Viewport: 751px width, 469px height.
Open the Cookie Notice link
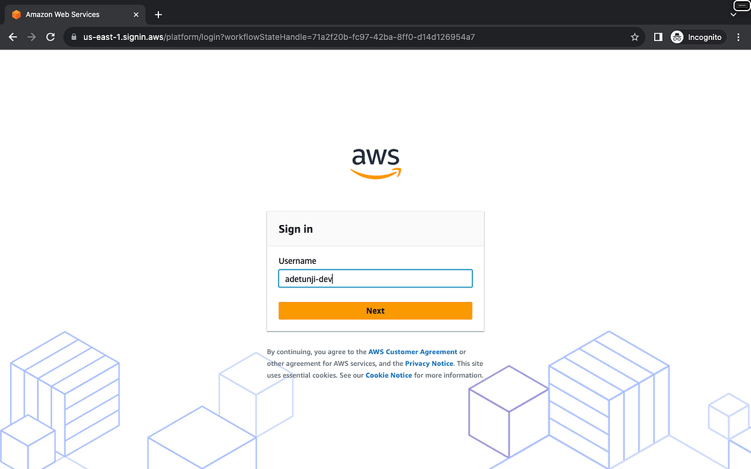pyautogui.click(x=388, y=375)
